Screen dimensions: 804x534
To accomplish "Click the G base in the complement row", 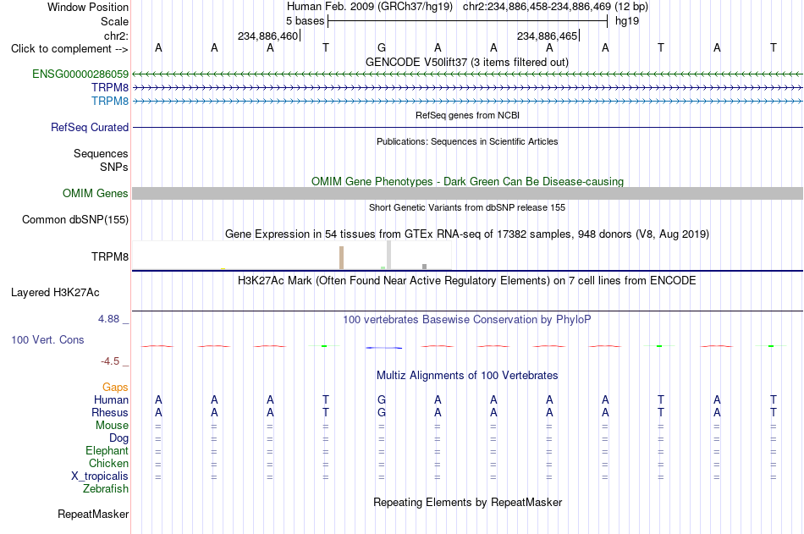I will tap(382, 47).
